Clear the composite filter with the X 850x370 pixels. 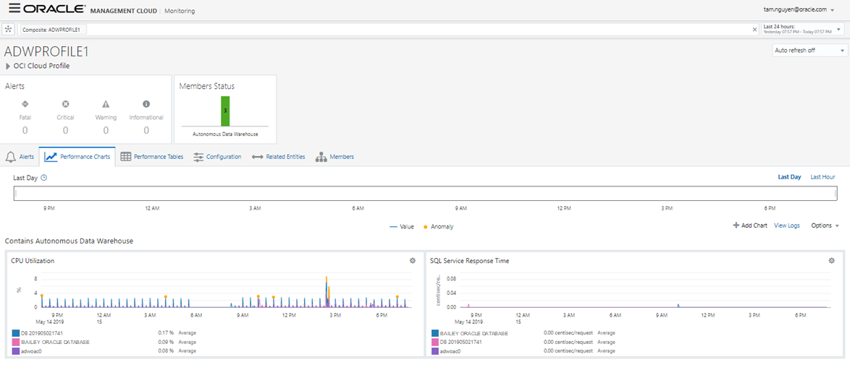point(754,30)
